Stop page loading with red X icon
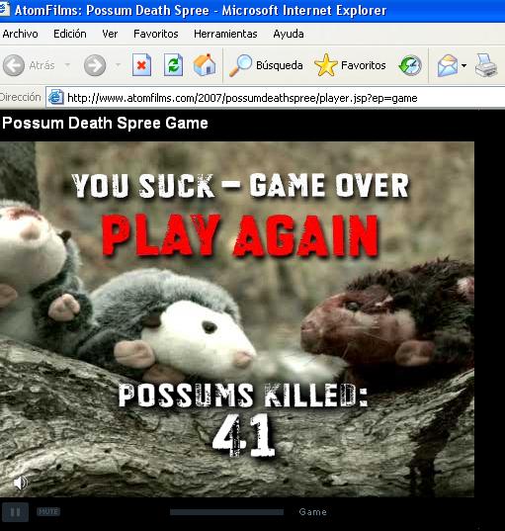 141,64
